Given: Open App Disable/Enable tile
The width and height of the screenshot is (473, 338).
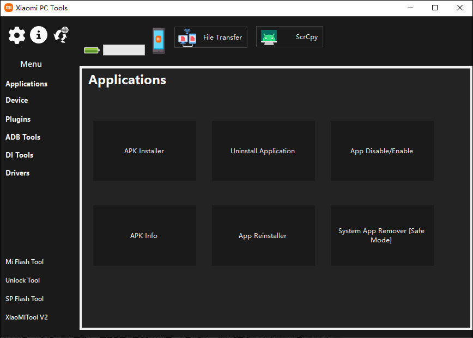Looking at the screenshot, I should [x=381, y=151].
